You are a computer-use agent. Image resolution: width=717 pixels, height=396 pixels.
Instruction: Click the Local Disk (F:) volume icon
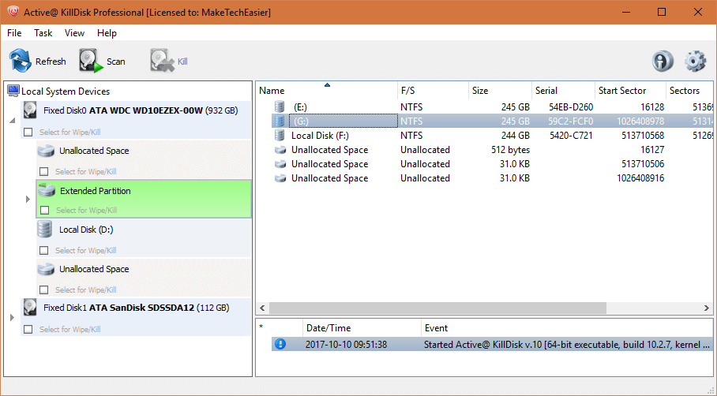[x=280, y=135]
